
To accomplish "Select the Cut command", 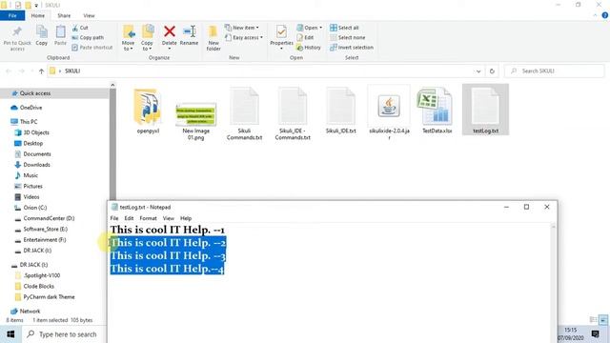I will coord(80,28).
